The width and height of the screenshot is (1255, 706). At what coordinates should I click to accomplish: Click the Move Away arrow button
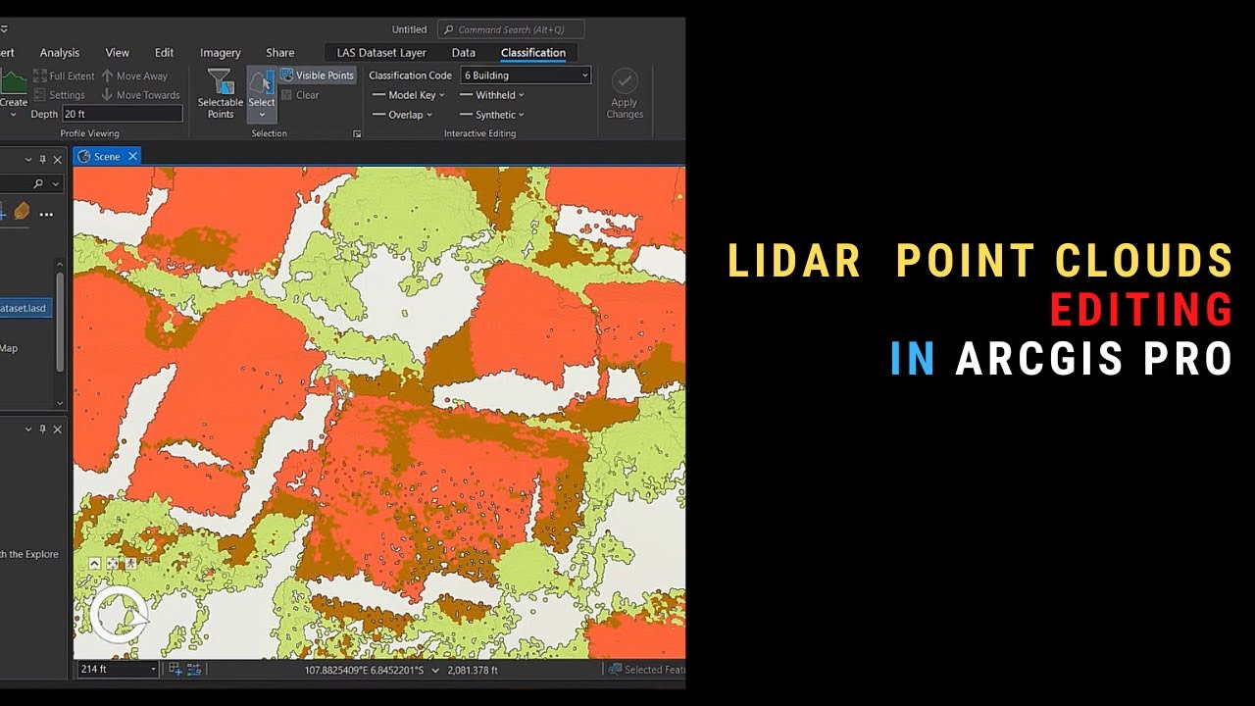point(134,76)
